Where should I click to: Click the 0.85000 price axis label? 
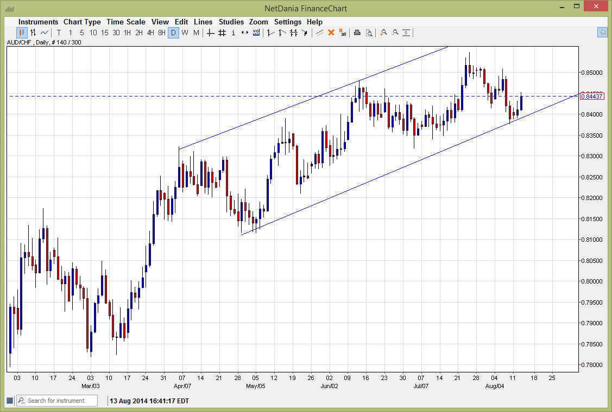click(592, 73)
